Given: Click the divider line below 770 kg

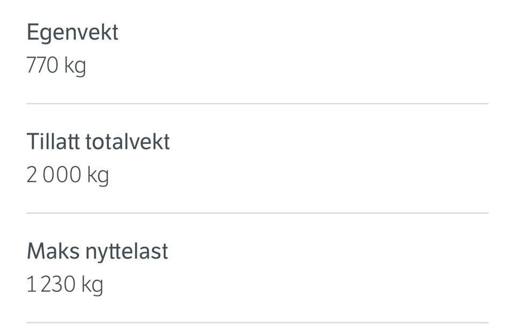Looking at the screenshot, I should click(257, 103).
